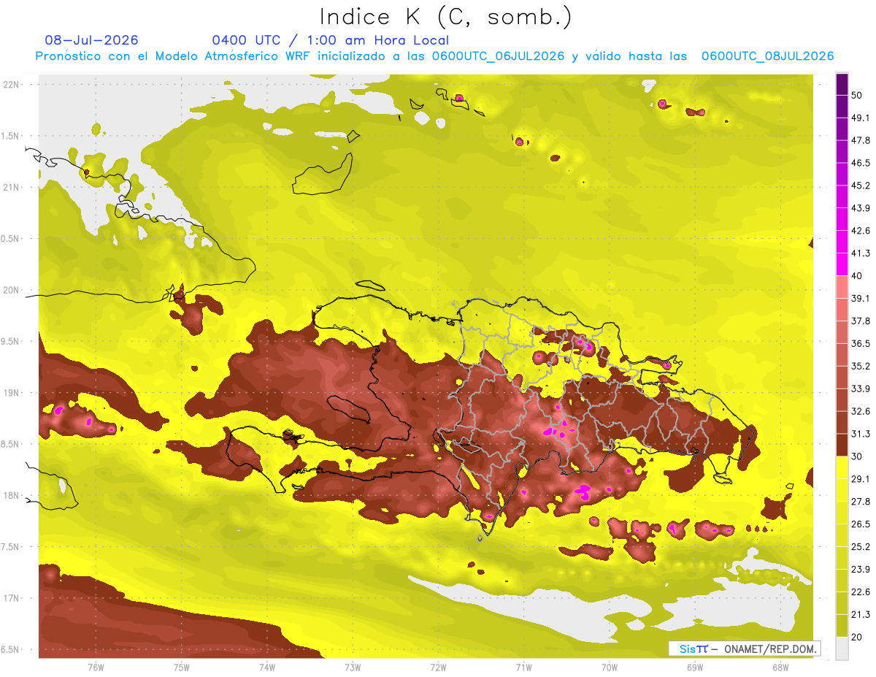876x677 pixels.
Task: Click the '22N' latitude label
Action: point(12,84)
